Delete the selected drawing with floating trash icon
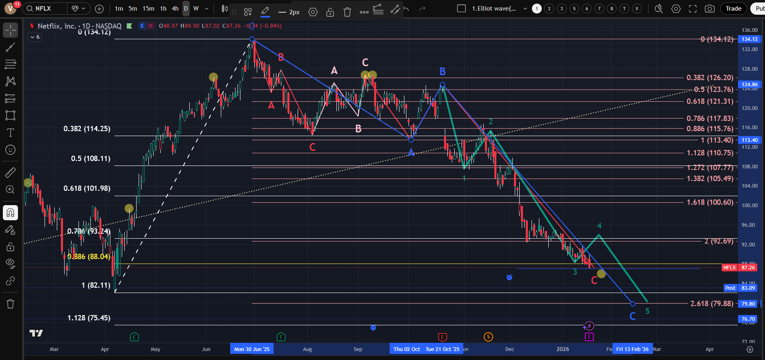 tap(347, 12)
